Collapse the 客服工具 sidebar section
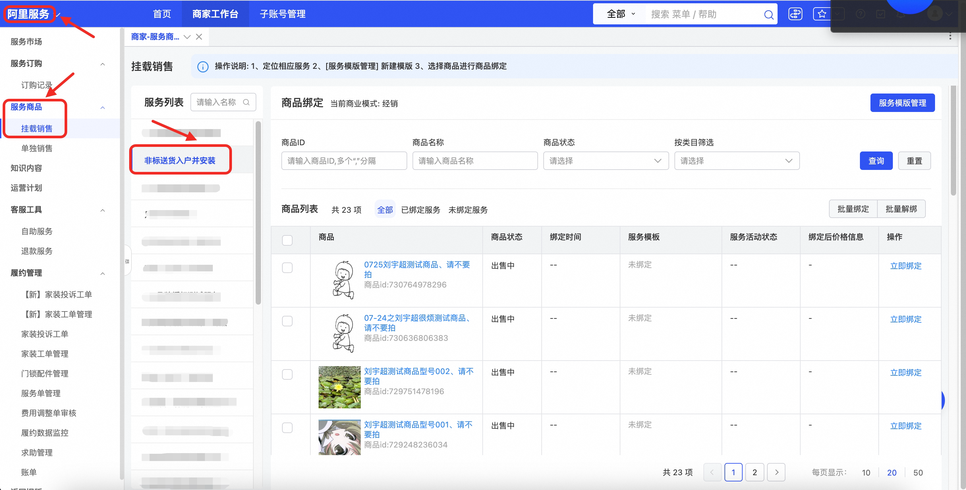The image size is (966, 490). coord(102,210)
